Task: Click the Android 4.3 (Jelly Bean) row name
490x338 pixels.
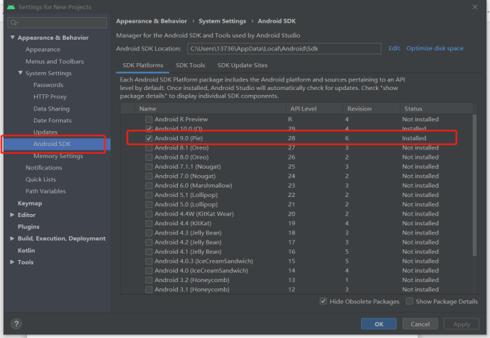Action: click(x=188, y=232)
